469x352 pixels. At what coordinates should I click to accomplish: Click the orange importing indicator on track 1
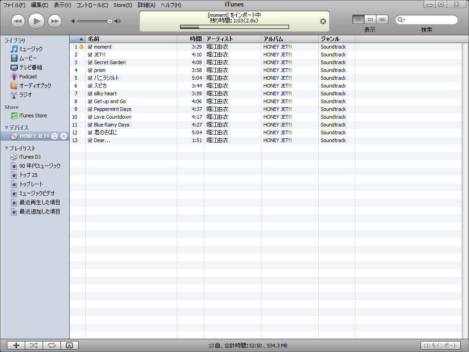point(82,47)
